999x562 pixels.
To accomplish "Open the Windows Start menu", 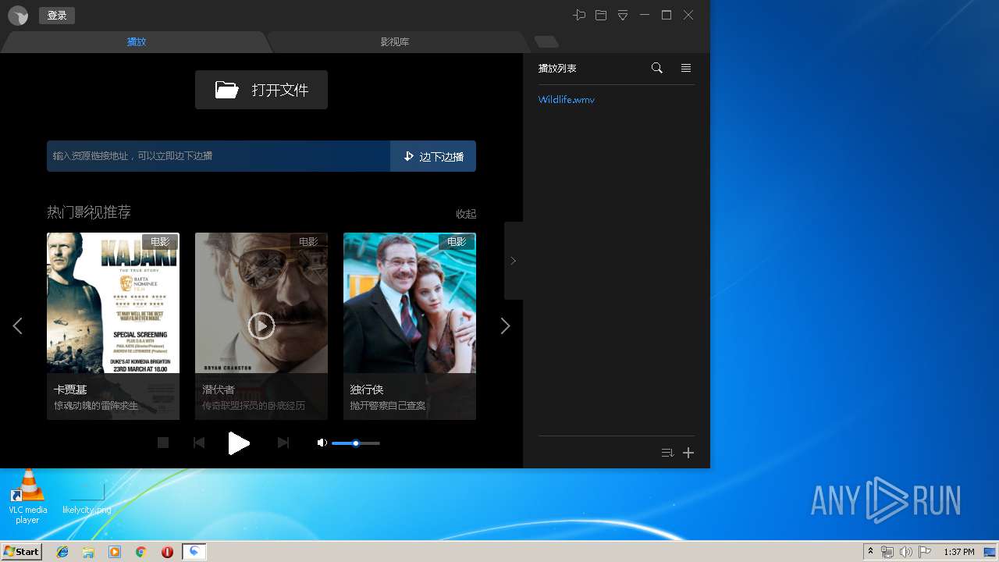I will (22, 552).
